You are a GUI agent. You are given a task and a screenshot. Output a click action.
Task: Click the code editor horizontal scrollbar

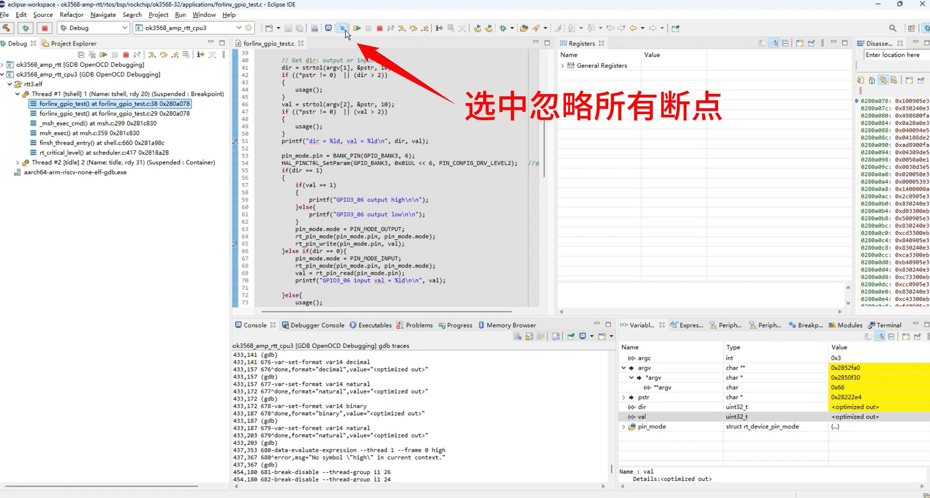point(386,312)
